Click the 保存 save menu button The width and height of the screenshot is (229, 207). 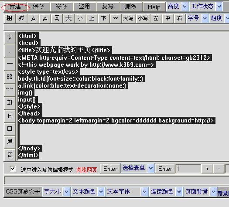click(x=38, y=7)
